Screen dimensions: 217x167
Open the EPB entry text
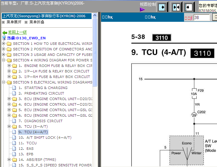(x=26, y=154)
